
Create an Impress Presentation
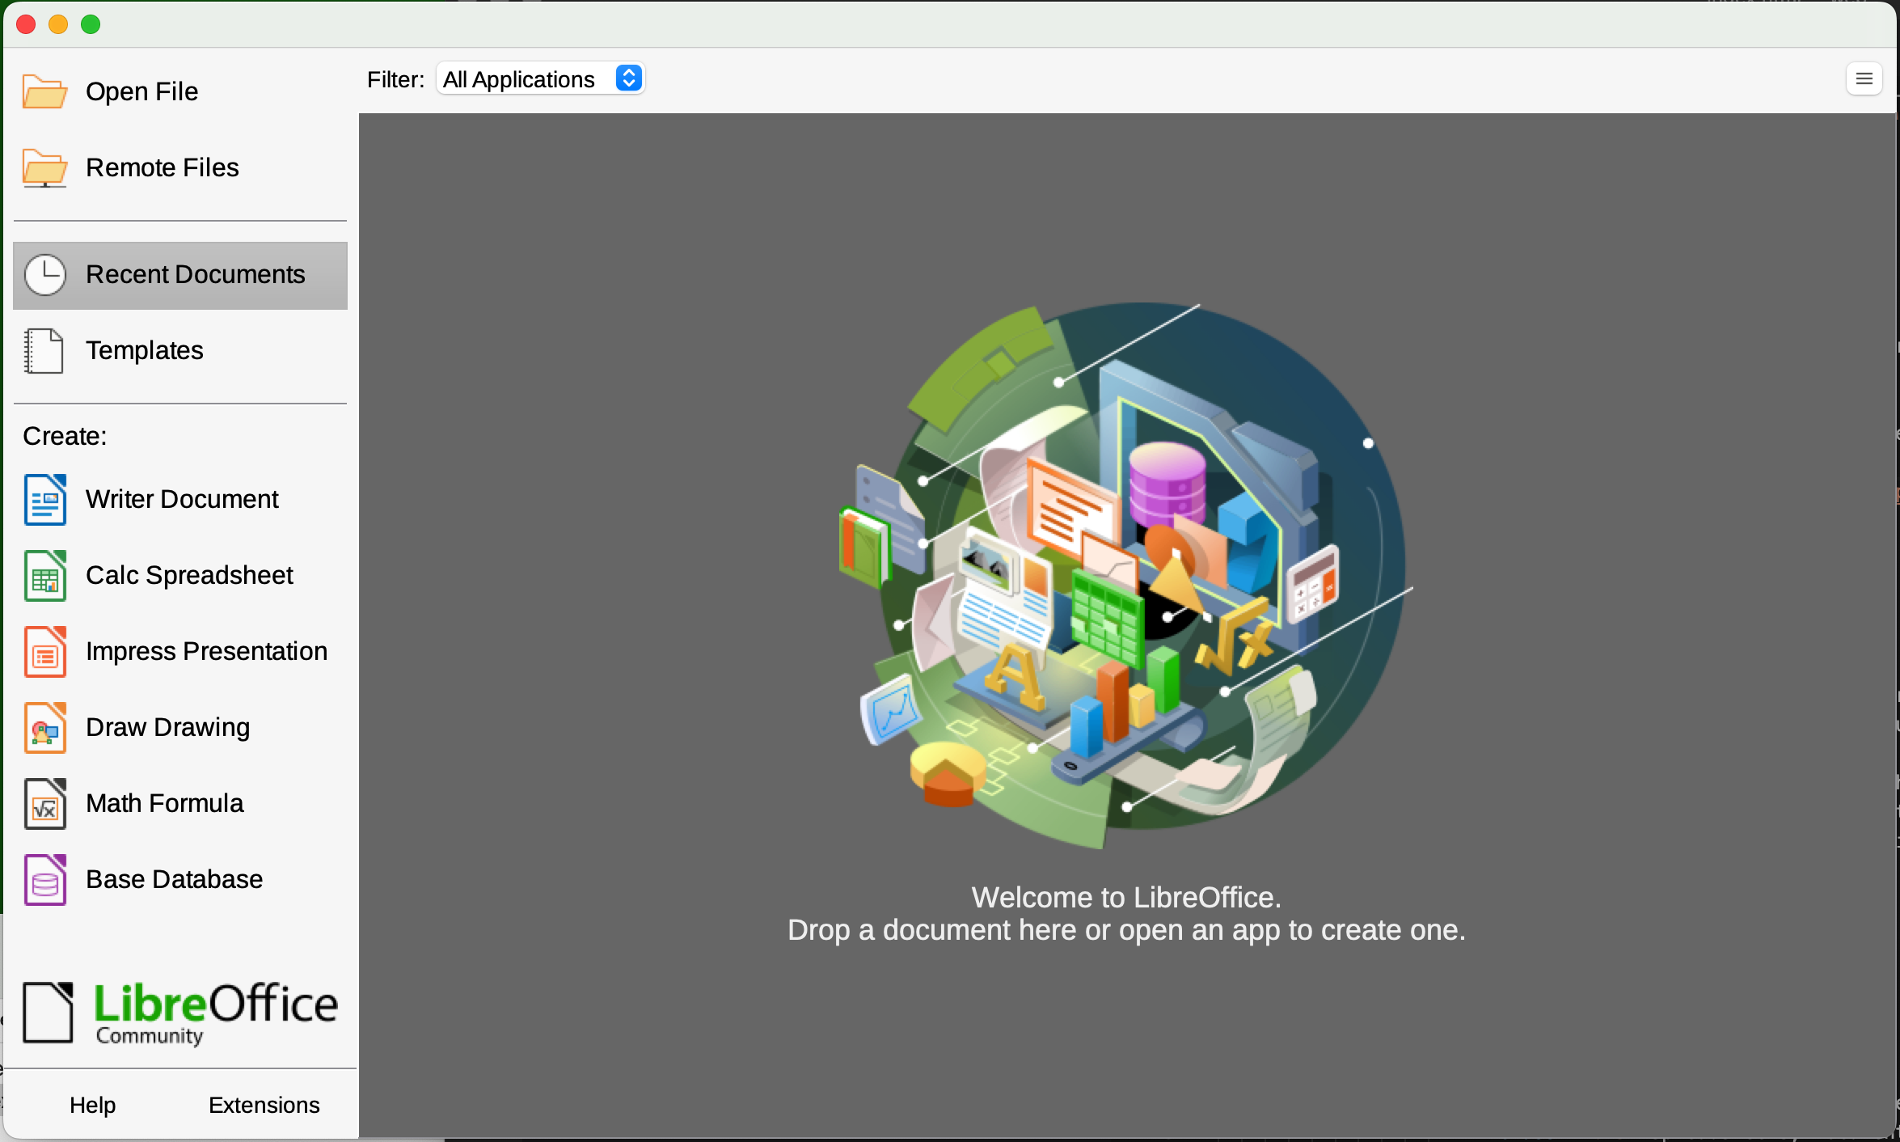click(206, 651)
